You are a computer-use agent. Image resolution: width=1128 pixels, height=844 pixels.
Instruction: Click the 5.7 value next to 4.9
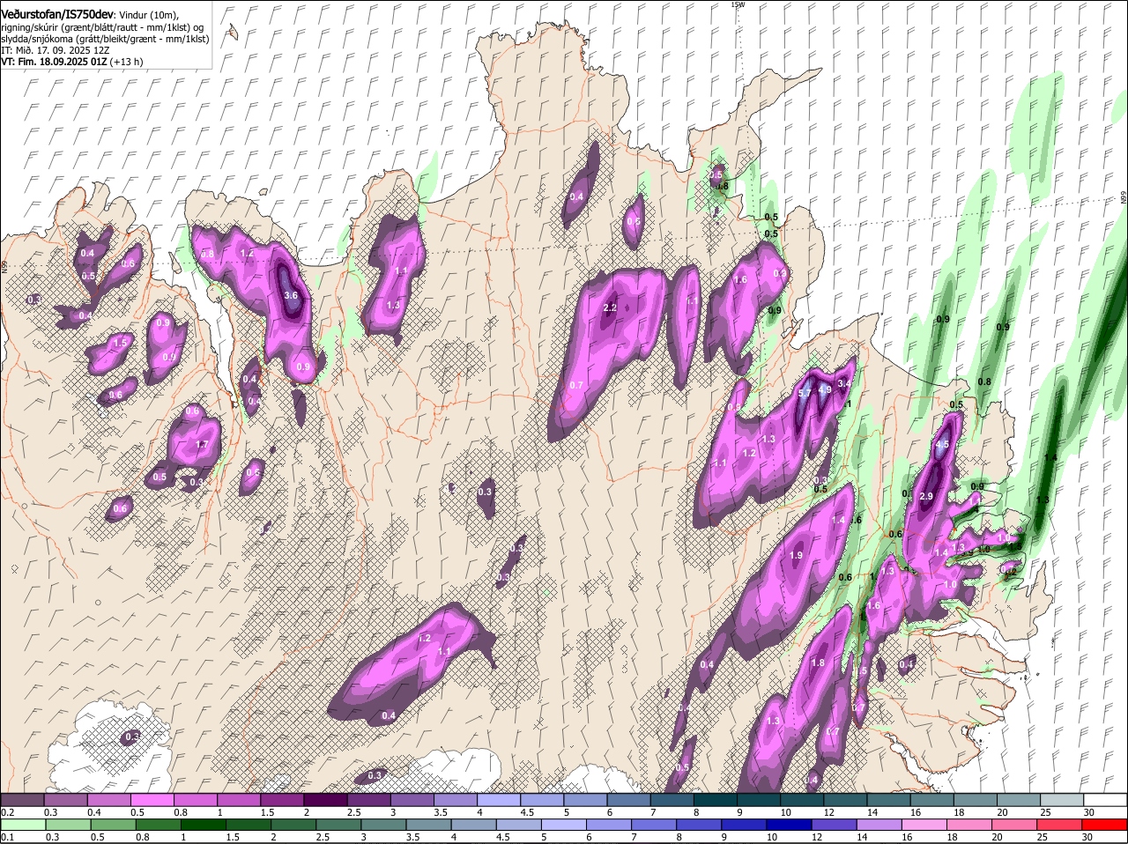(x=804, y=393)
